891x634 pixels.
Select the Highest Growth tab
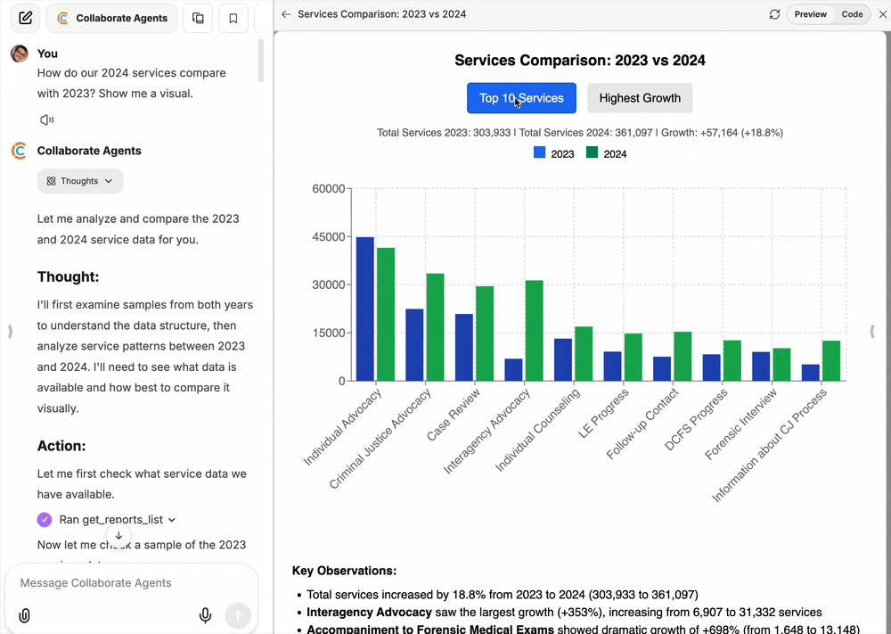(x=640, y=98)
